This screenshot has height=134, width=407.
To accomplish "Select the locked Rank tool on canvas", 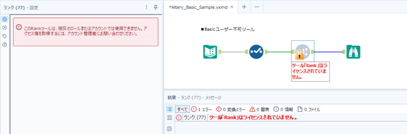I will click(x=302, y=52).
